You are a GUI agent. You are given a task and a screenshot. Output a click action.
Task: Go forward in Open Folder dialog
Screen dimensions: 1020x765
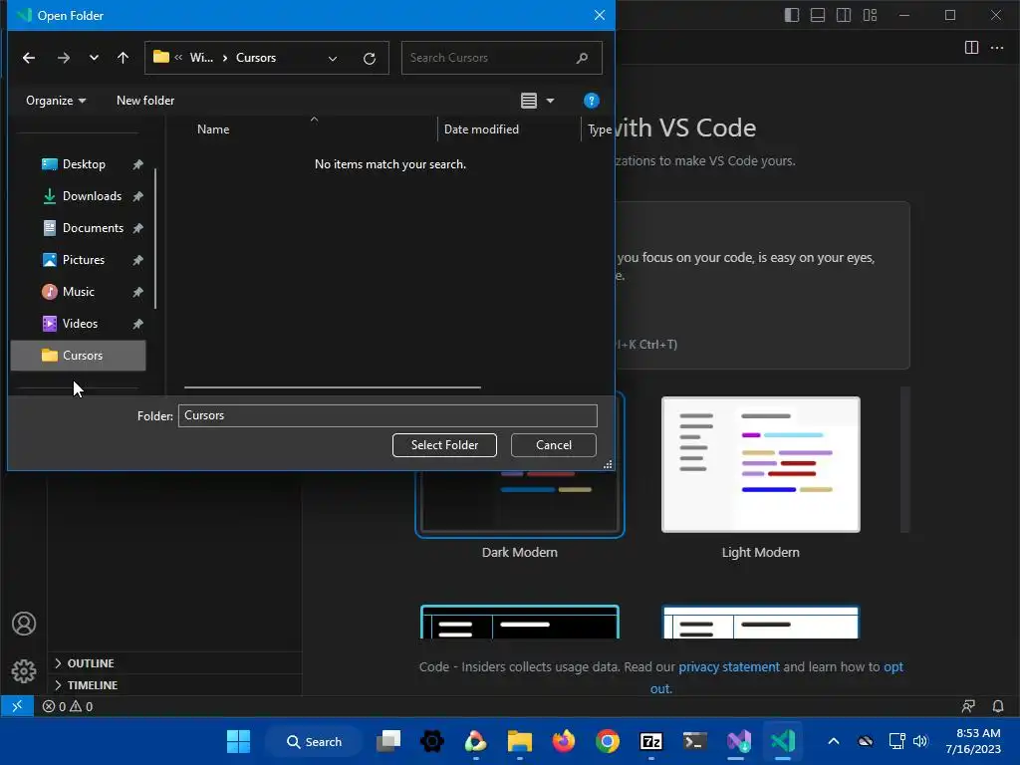[x=63, y=58]
